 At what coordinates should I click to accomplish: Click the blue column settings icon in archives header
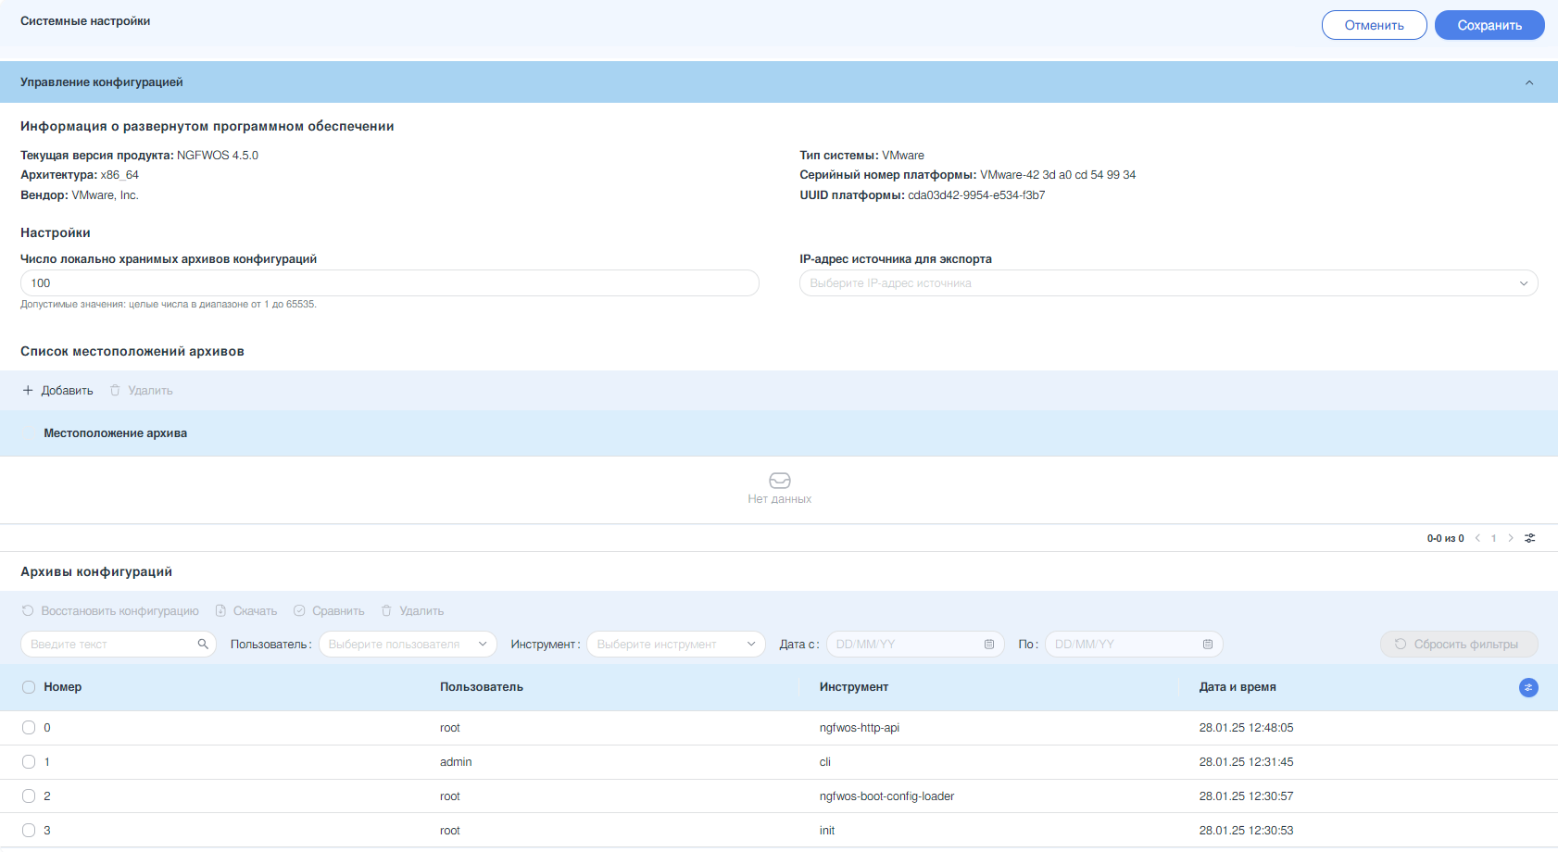click(x=1528, y=687)
